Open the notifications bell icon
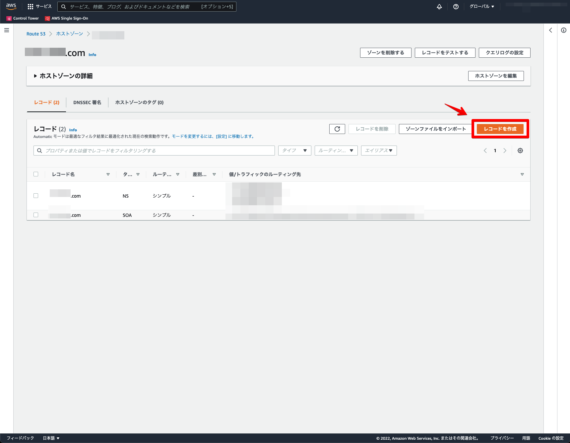570x443 pixels. tap(439, 7)
